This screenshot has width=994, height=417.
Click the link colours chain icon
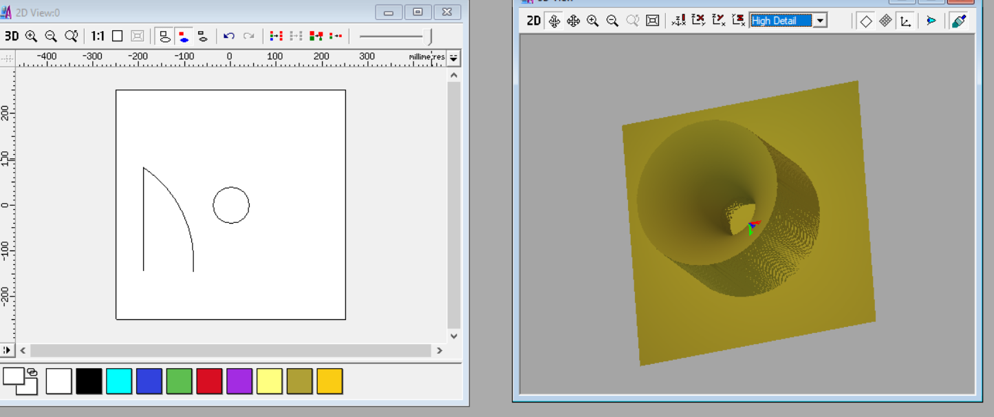point(32,372)
